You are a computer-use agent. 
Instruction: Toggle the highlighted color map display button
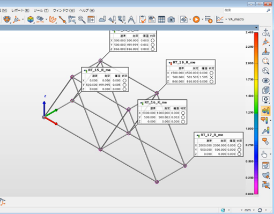pyautogui.click(x=265, y=111)
